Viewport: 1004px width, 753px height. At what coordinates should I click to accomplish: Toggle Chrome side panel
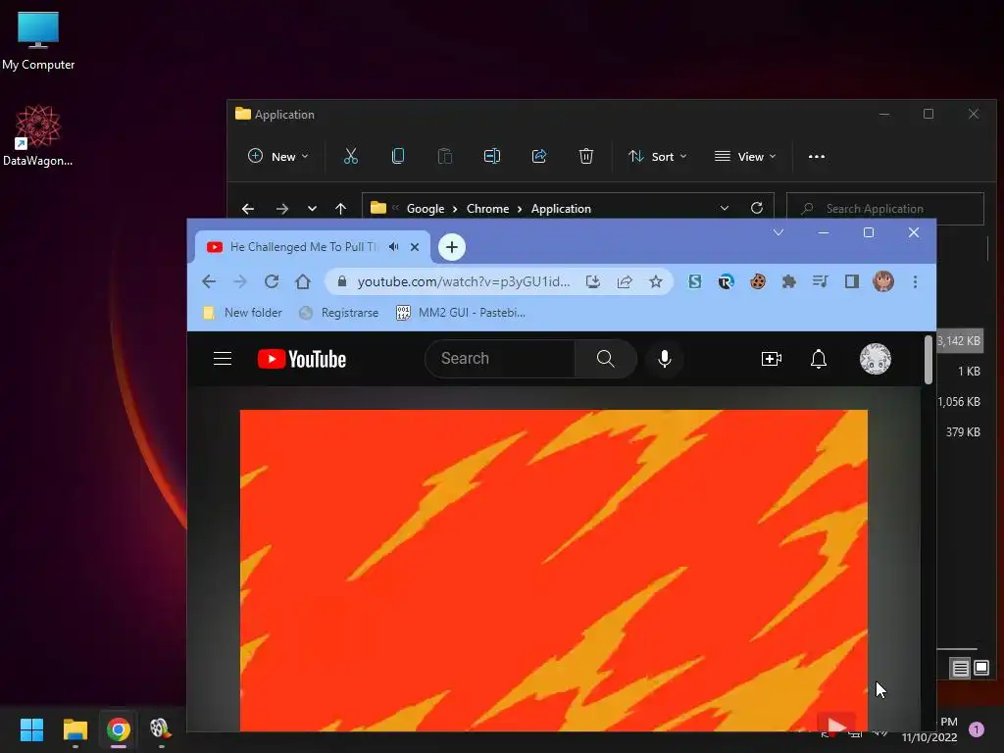click(852, 281)
